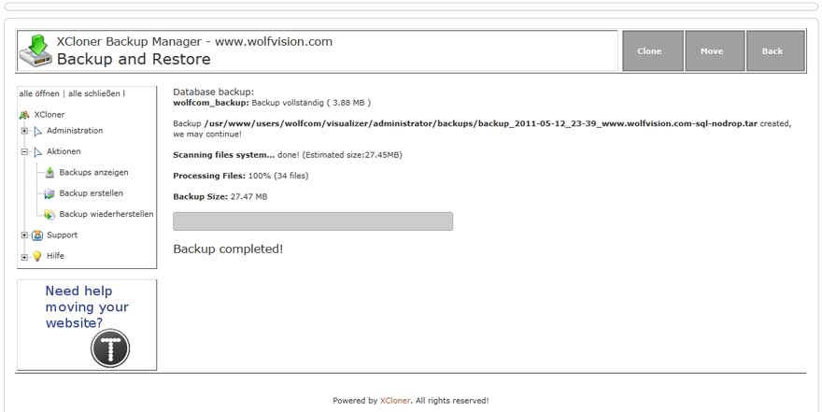The width and height of the screenshot is (822, 412).
Task: Click the 'Backup completed!' message
Action: point(228,249)
